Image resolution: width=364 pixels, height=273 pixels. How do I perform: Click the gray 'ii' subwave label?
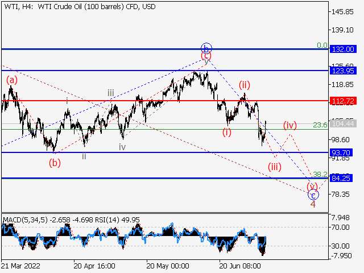click(x=84, y=156)
